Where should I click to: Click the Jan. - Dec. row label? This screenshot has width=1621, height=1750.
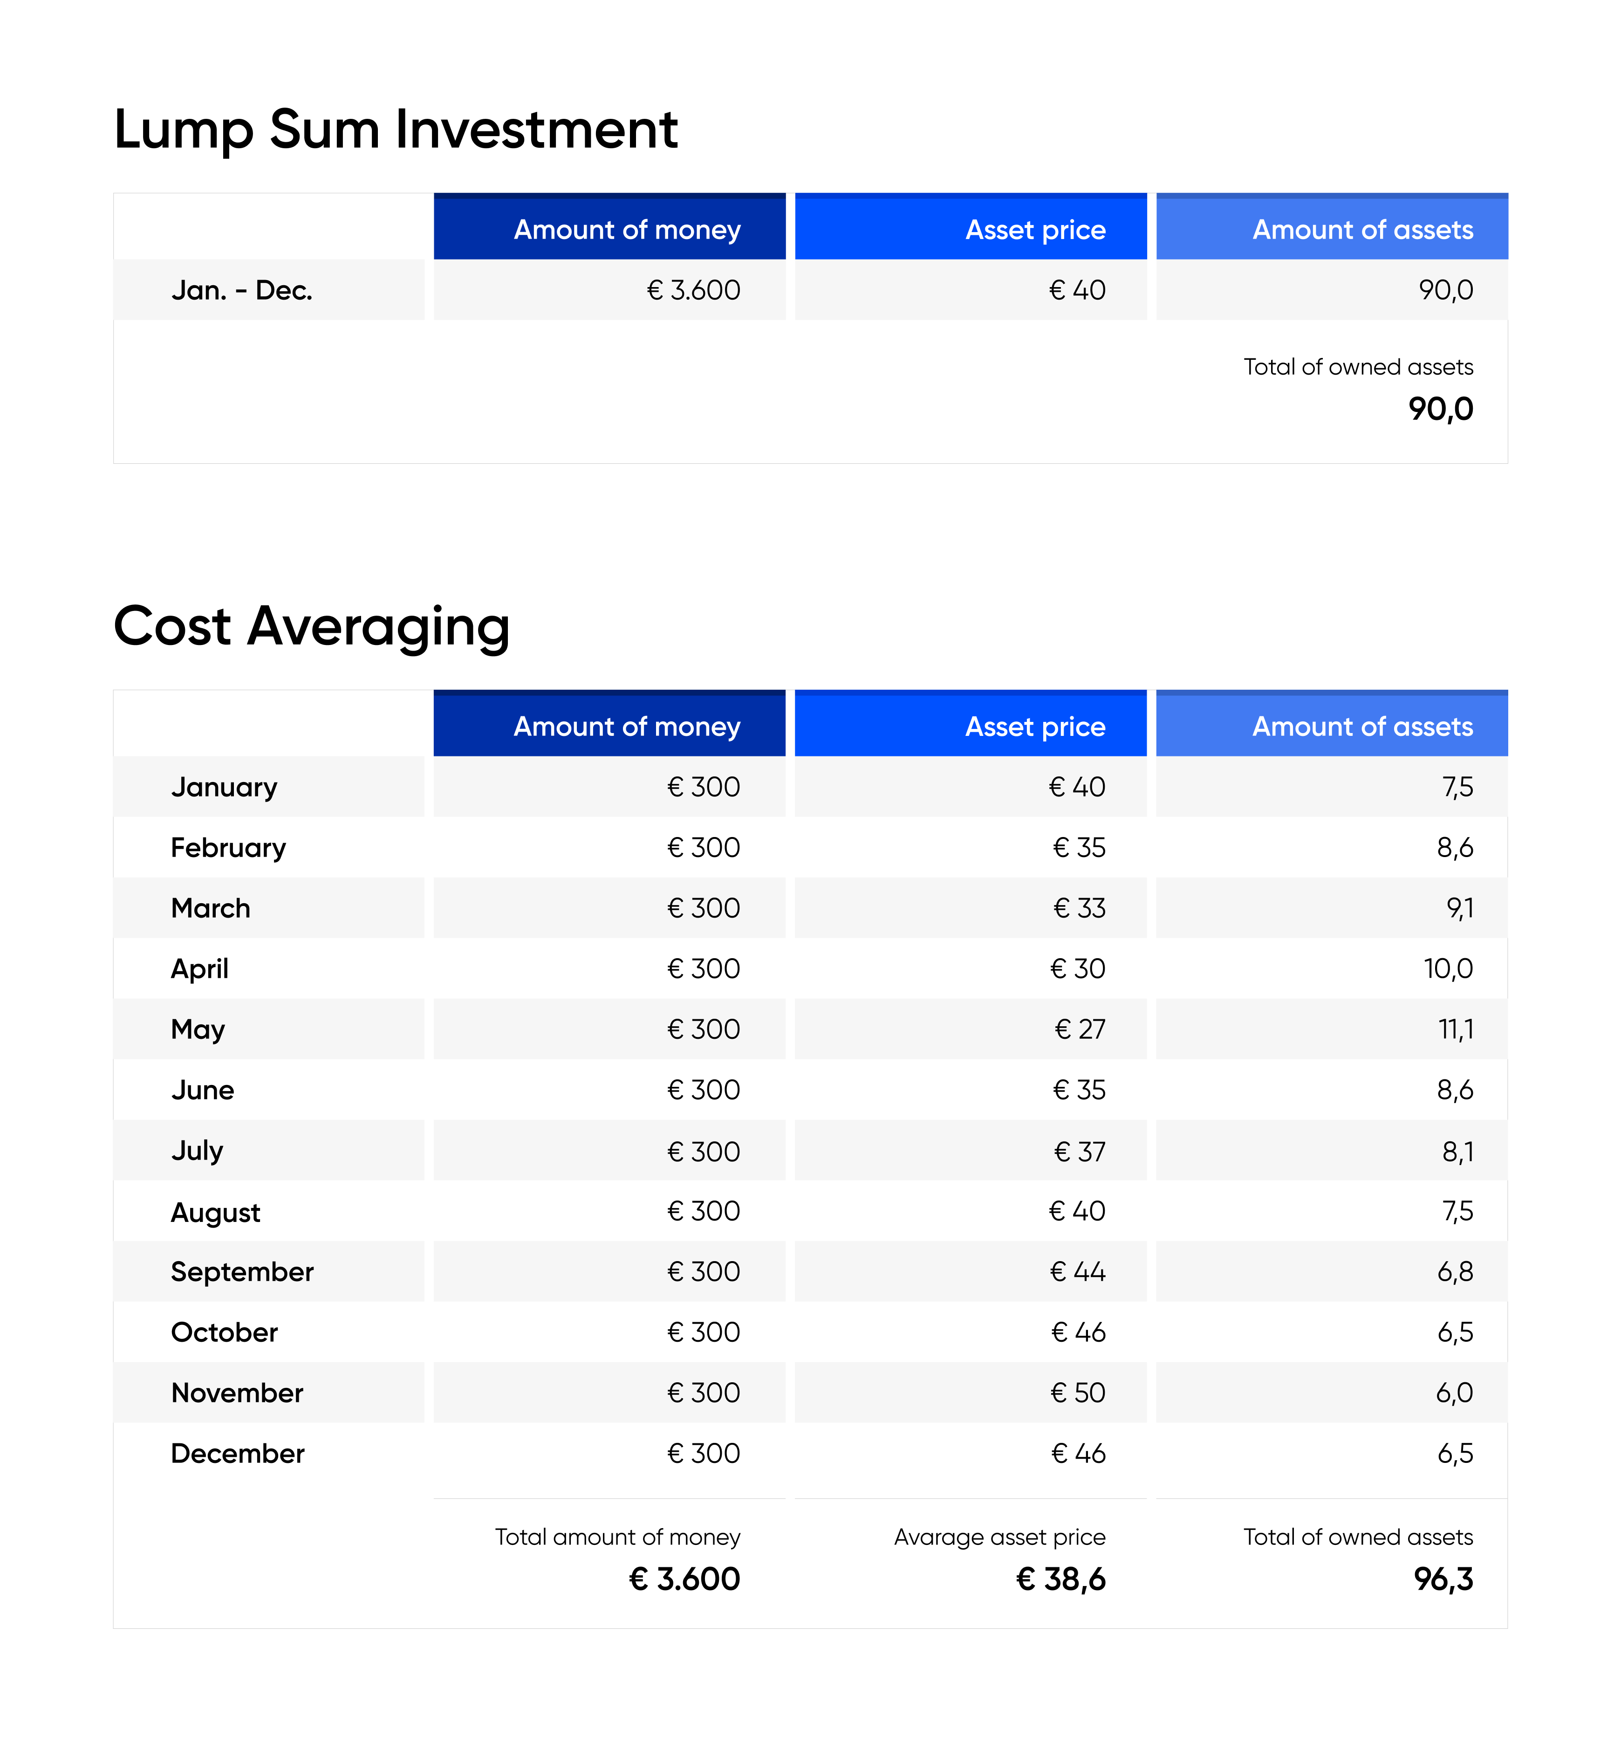tap(242, 290)
